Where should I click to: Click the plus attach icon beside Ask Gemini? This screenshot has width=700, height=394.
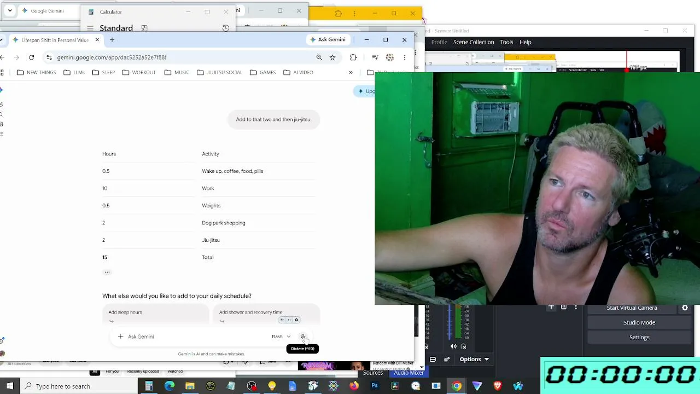121,337
